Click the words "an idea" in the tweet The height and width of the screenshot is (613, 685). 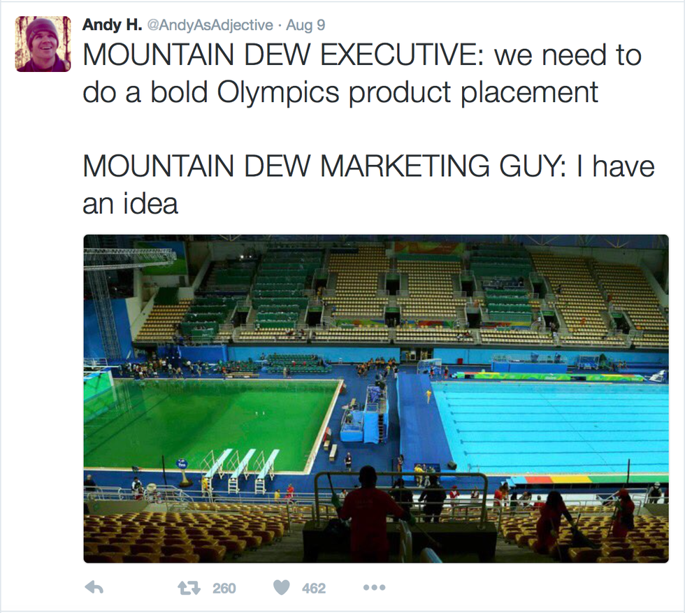pyautogui.click(x=131, y=203)
